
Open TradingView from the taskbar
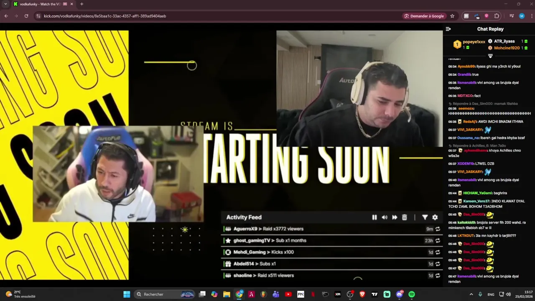[374, 294]
